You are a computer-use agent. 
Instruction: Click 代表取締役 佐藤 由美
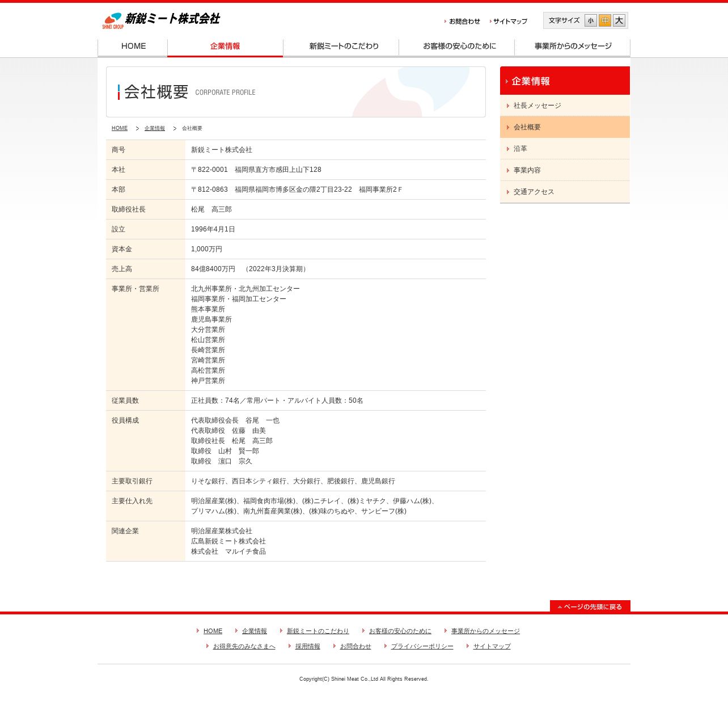pyautogui.click(x=228, y=431)
